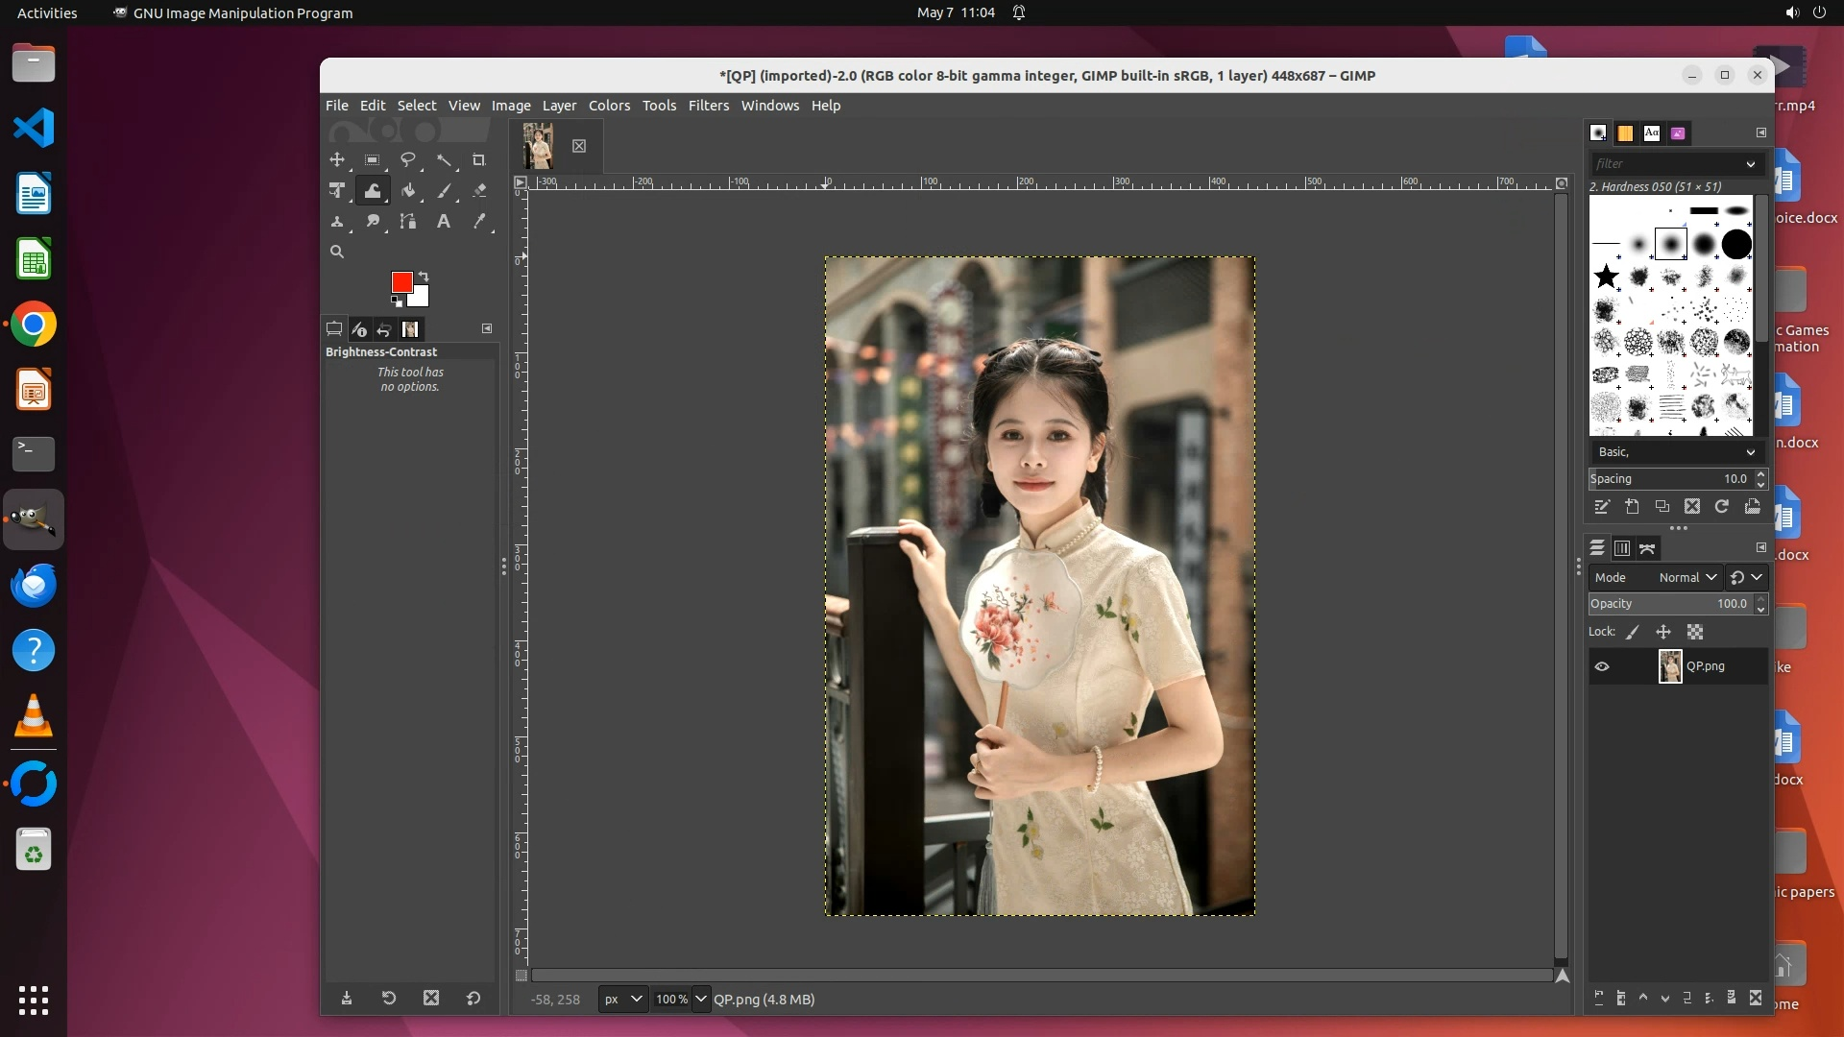The height and width of the screenshot is (1037, 1844).
Task: Select the Text tool
Action: tap(444, 222)
